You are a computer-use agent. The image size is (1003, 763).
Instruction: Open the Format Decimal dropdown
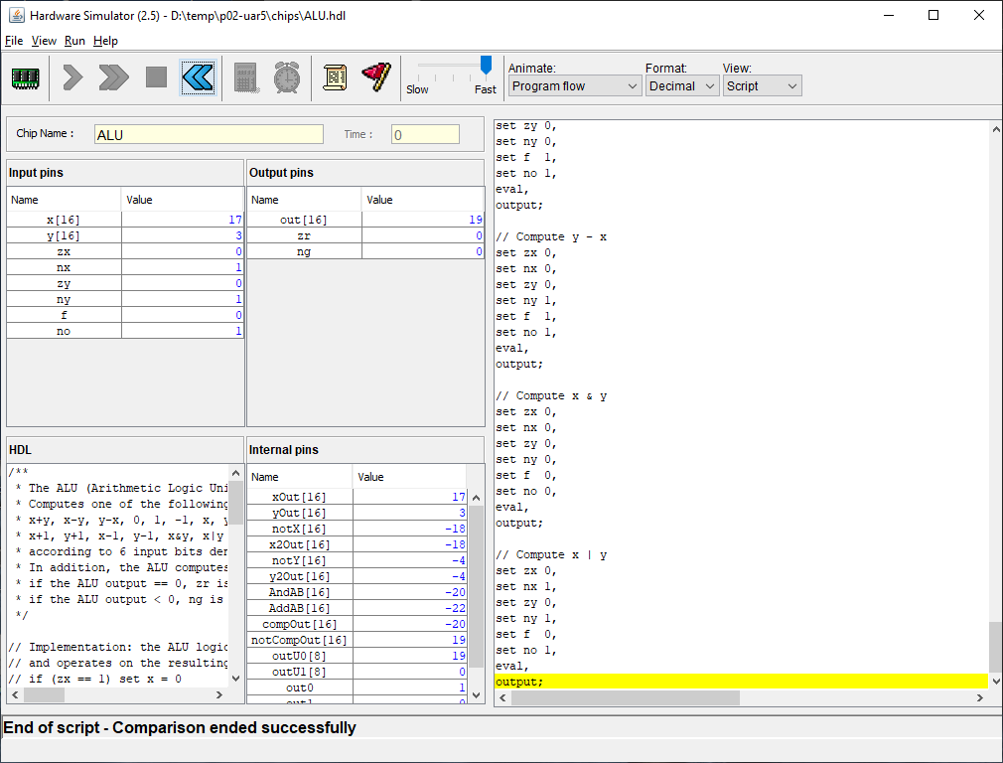pyautogui.click(x=681, y=86)
